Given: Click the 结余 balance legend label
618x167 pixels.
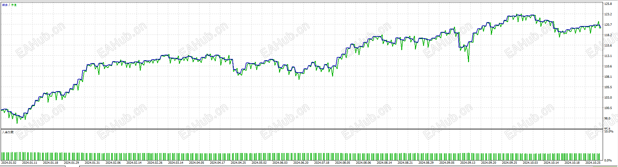Looking at the screenshot, I should (x=5, y=5).
